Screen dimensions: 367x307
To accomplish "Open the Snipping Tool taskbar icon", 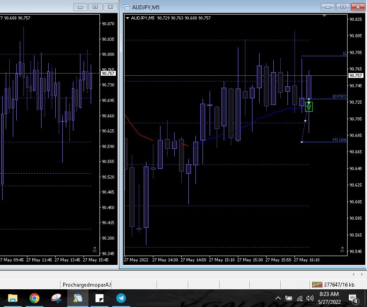I will pos(56,298).
